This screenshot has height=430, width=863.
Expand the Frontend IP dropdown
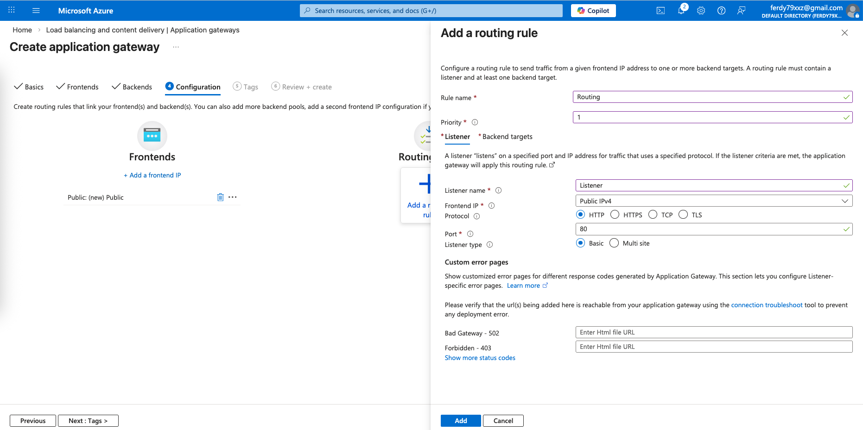pyautogui.click(x=713, y=201)
